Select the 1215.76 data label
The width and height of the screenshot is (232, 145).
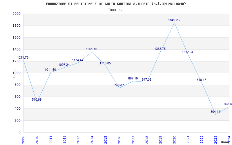(23, 57)
